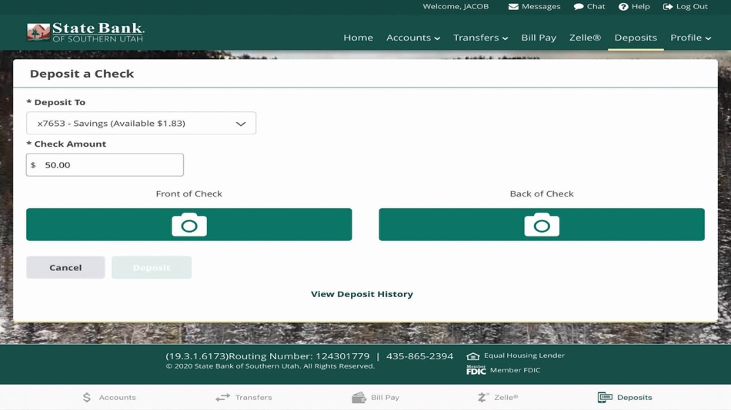Go to Home in top navigation
The width and height of the screenshot is (731, 410).
click(358, 38)
